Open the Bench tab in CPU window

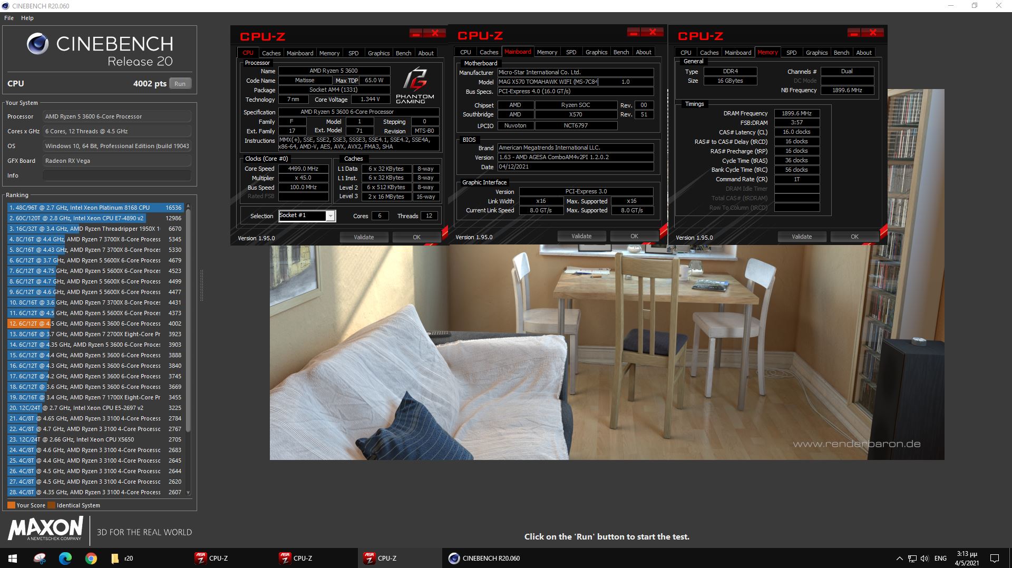[403, 53]
